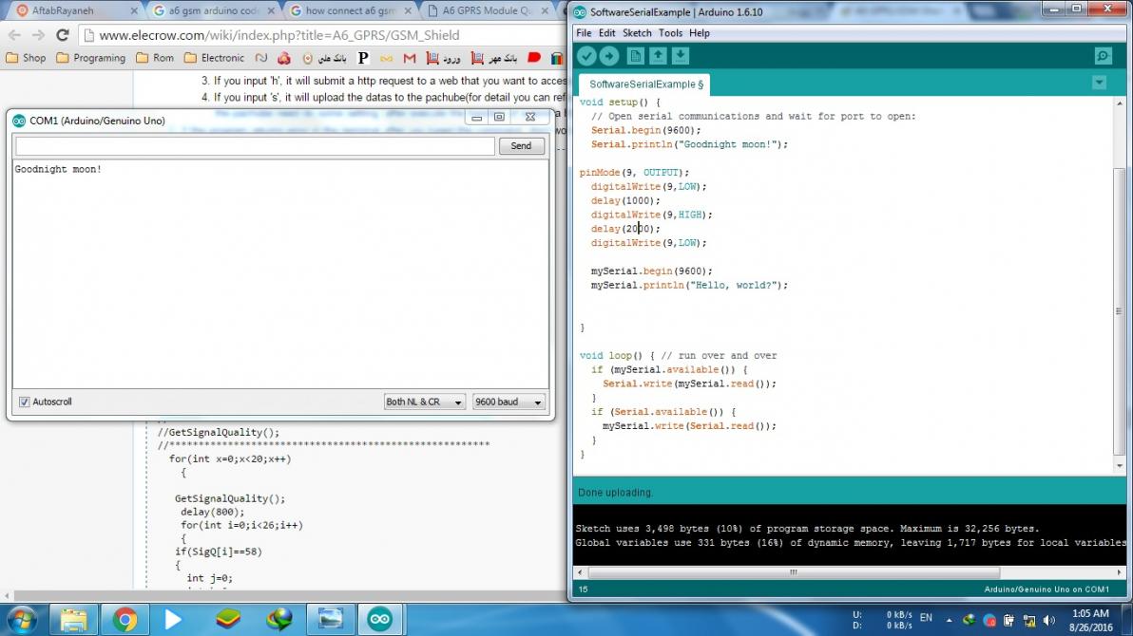
Task: Open the Both NL & CR line ending dropdown
Action: click(x=425, y=402)
